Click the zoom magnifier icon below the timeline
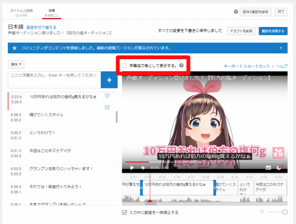The image size is (296, 224). (262, 212)
